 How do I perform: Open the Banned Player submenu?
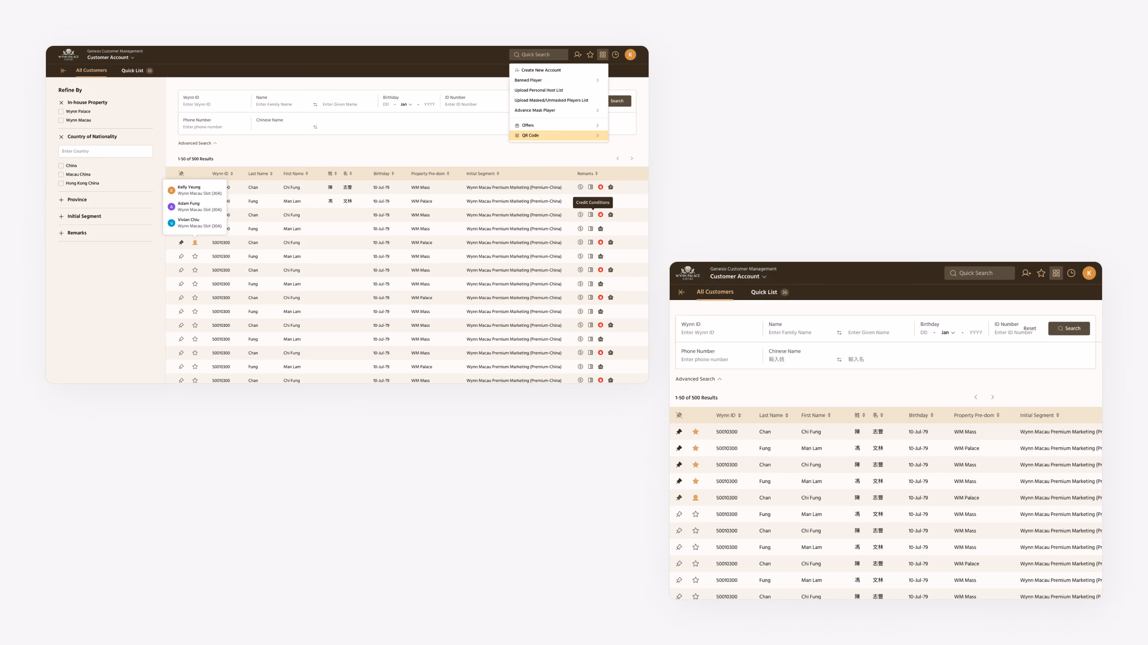click(x=559, y=80)
